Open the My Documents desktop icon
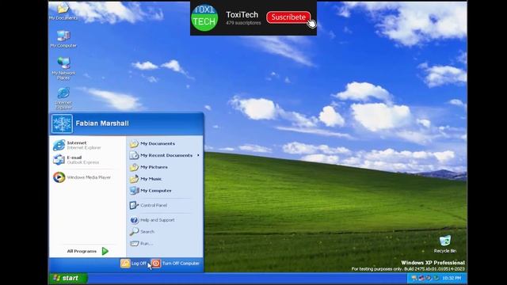 click(x=63, y=11)
